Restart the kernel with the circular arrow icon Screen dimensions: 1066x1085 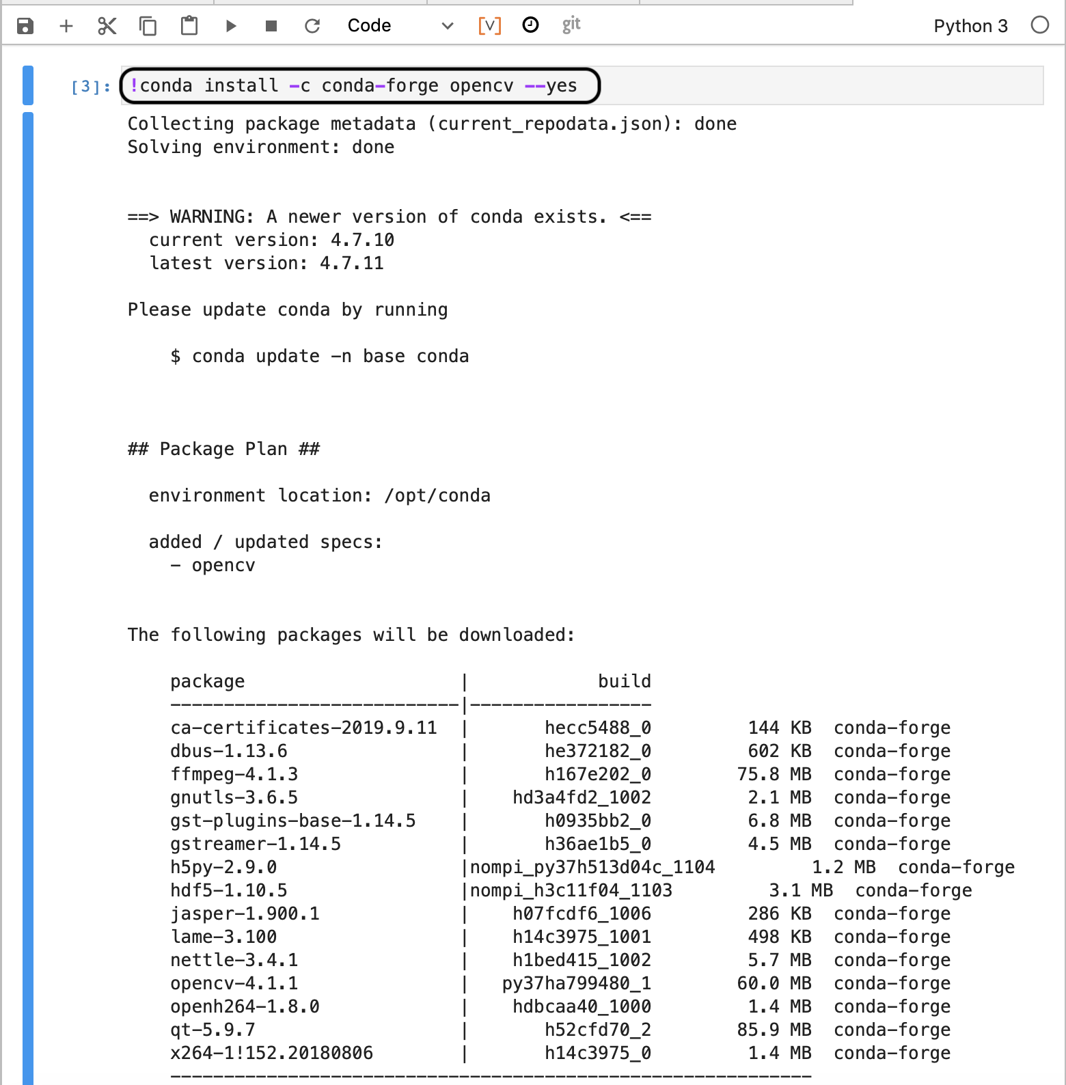[312, 26]
